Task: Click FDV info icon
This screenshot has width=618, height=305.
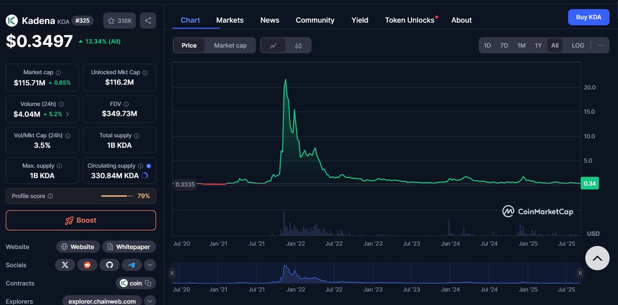Action: tap(126, 104)
